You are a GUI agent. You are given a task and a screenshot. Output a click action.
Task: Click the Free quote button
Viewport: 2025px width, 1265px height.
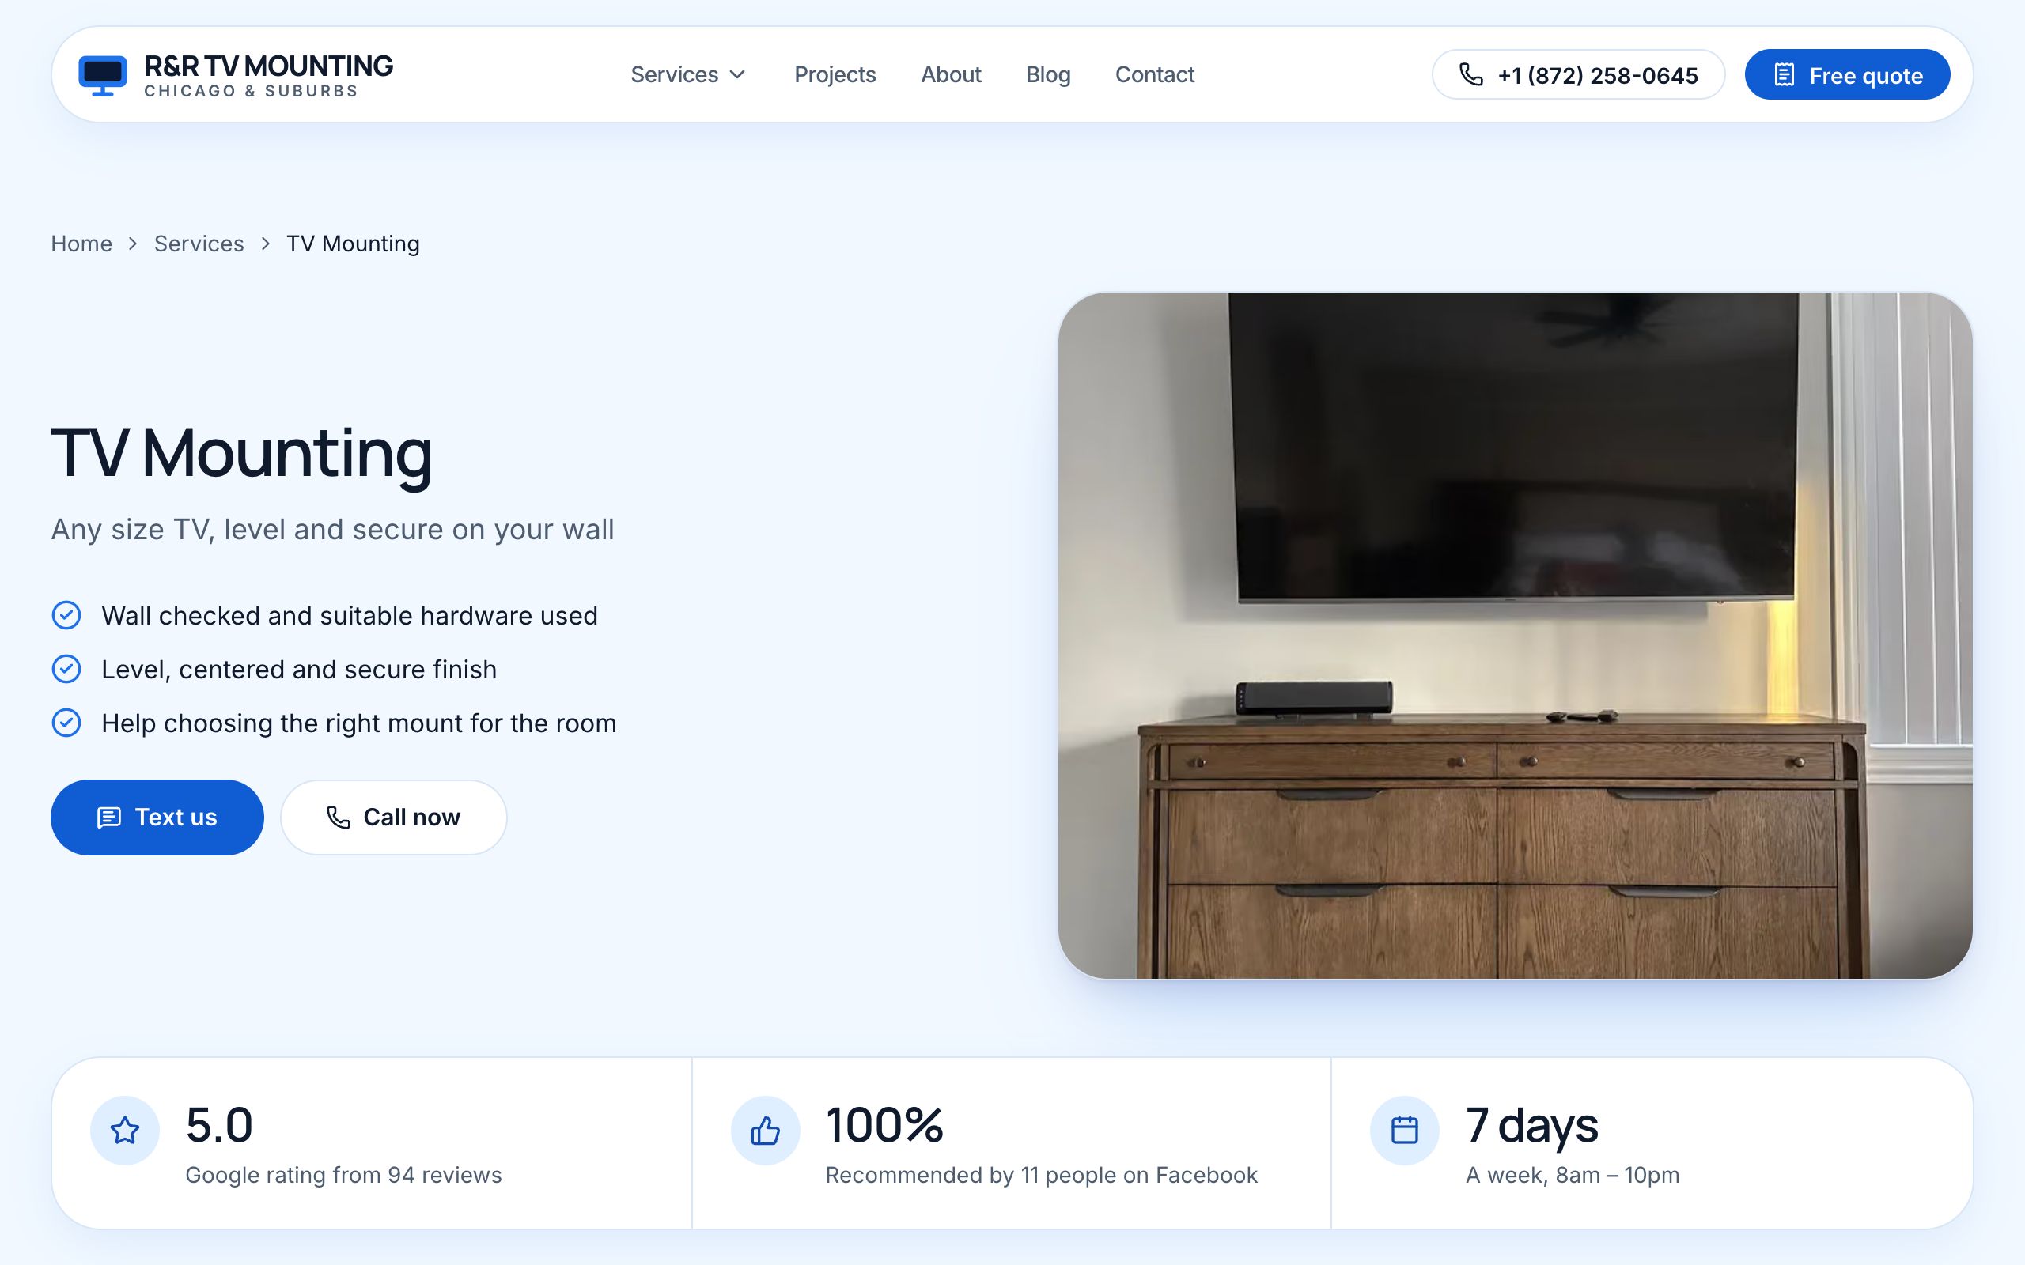click(x=1847, y=74)
